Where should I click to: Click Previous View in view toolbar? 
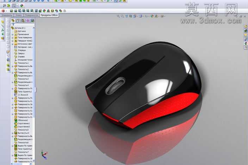[x=126, y=16]
